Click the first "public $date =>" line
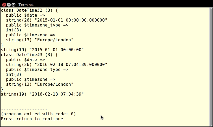This screenshot has height=127, width=213. click(25, 15)
